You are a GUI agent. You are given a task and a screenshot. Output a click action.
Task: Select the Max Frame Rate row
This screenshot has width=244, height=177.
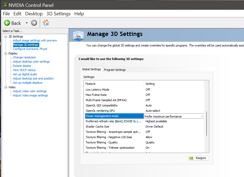pos(145,95)
